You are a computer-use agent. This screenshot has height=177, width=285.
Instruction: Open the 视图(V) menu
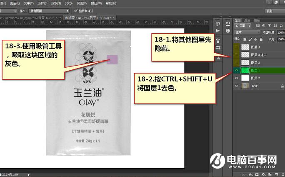pos(81,3)
